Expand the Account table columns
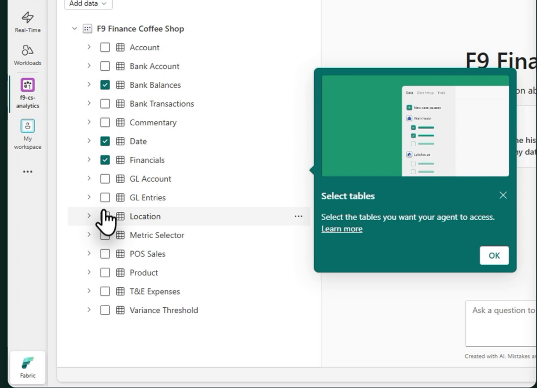Image resolution: width=537 pixels, height=388 pixels. [x=89, y=47]
